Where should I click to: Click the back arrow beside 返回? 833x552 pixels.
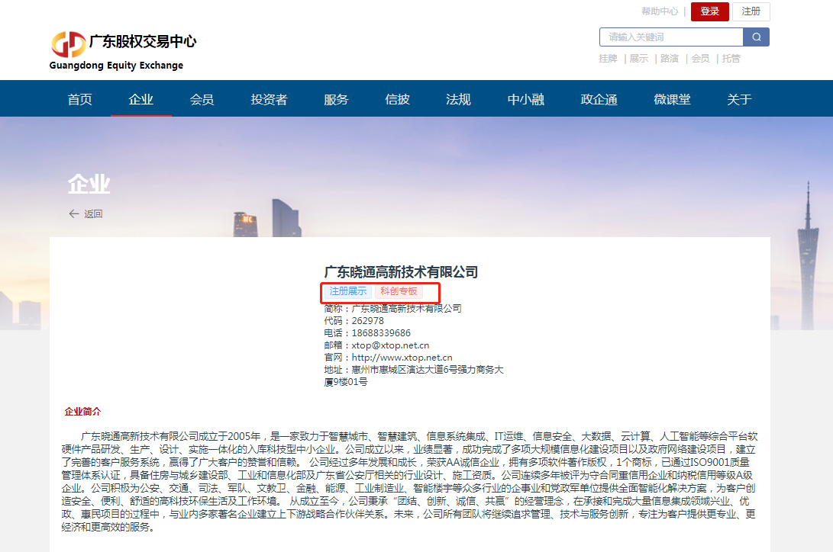pyautogui.click(x=73, y=214)
